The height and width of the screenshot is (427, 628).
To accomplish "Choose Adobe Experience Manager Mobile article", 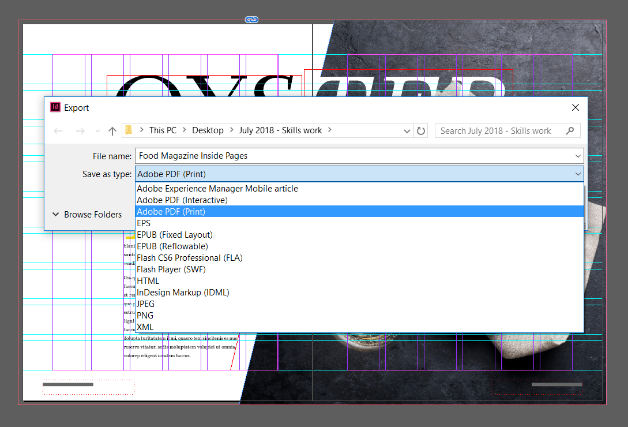I will [359, 189].
